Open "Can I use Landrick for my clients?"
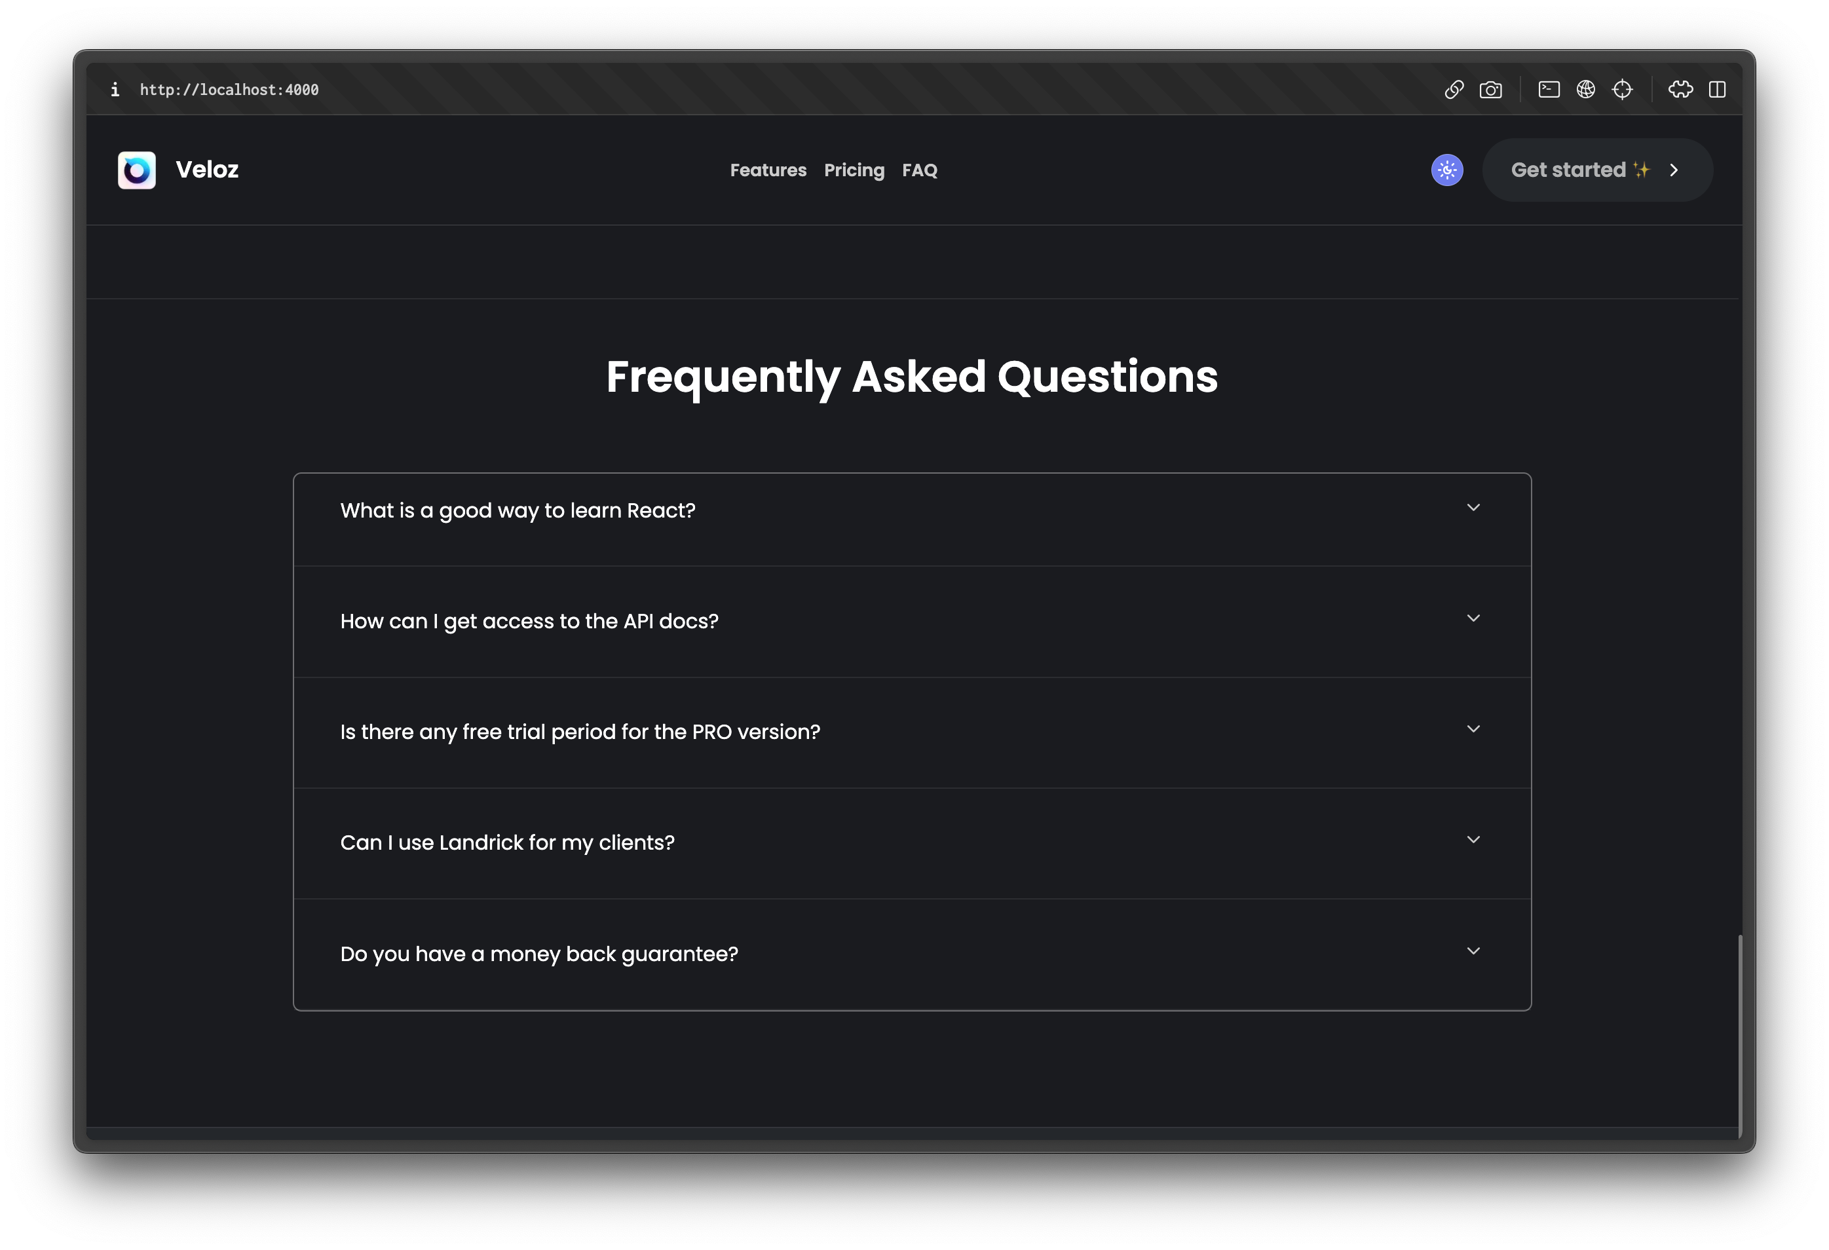 click(x=507, y=843)
